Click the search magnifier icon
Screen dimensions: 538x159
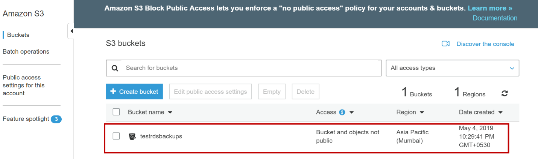click(x=115, y=68)
